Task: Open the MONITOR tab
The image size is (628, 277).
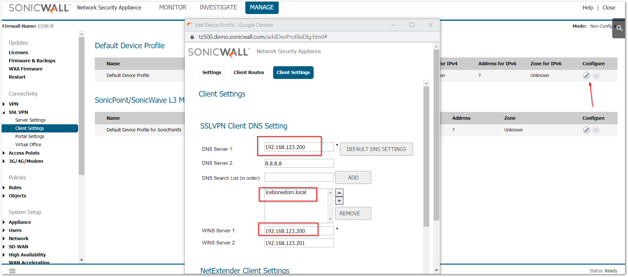Action: (x=173, y=7)
